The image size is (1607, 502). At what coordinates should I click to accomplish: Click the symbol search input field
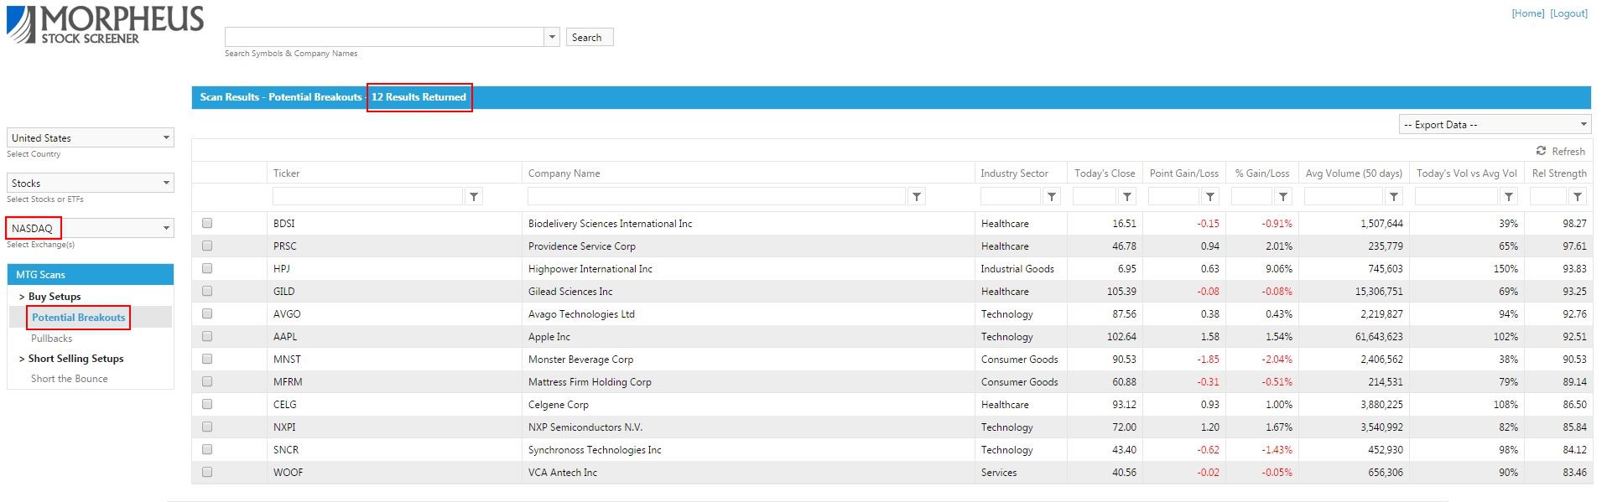[384, 37]
